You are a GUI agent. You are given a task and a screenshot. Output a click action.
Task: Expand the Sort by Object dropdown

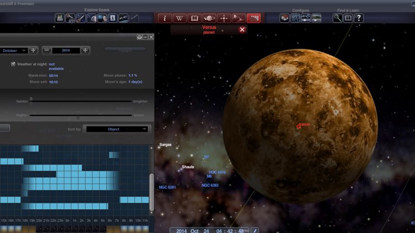(117, 129)
